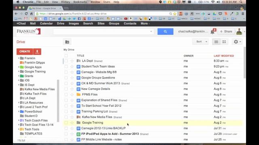Check the New Carnegie Details checkbox
The image size is (259, 145).
(66, 89)
